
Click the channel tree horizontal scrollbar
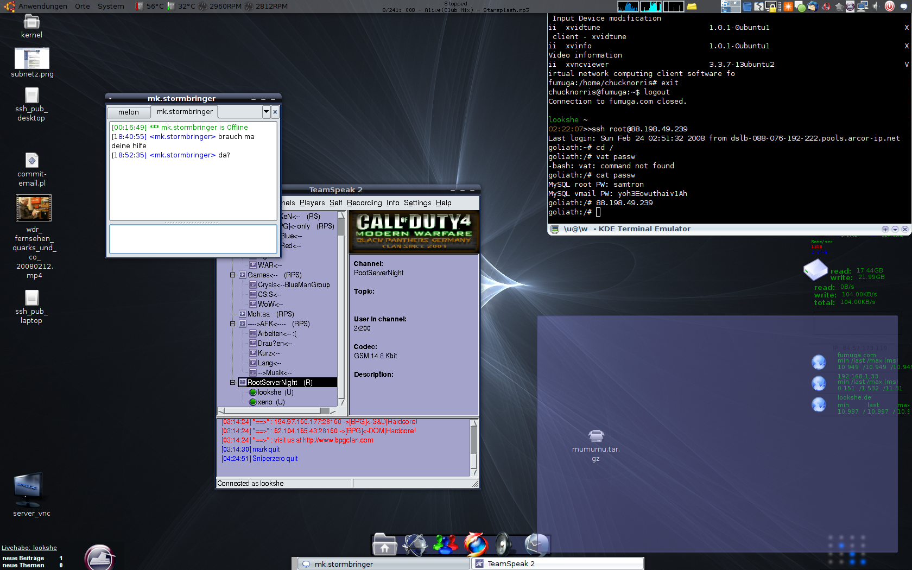click(x=277, y=411)
